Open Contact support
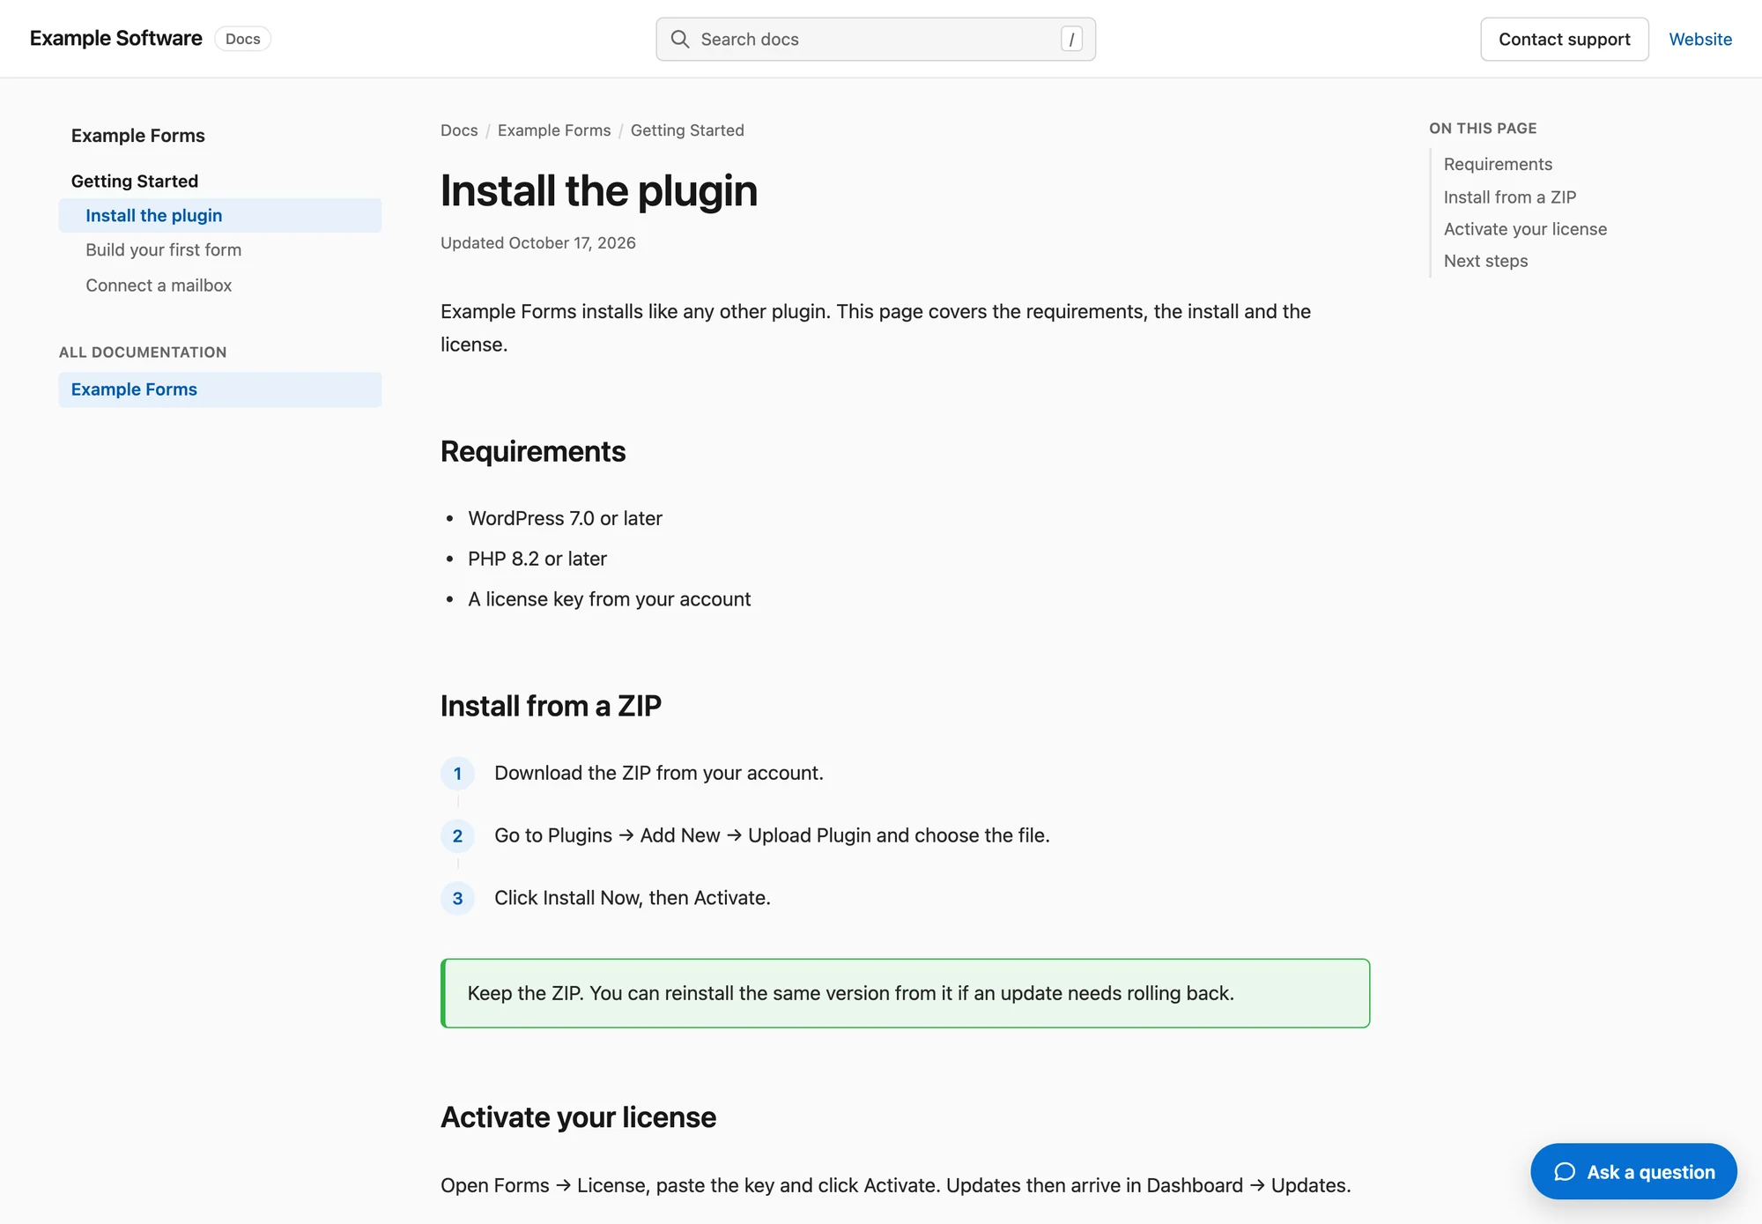This screenshot has width=1762, height=1224. [x=1564, y=40]
